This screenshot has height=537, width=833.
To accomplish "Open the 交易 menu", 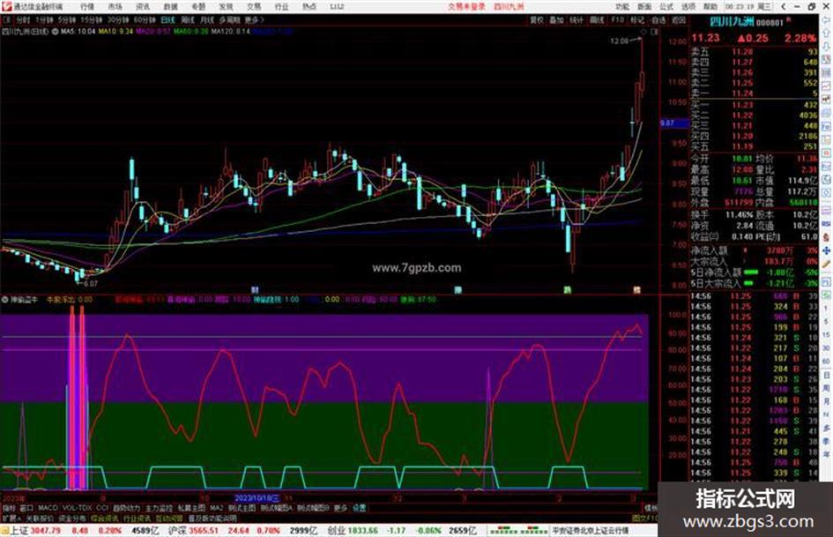I will pyautogui.click(x=253, y=7).
